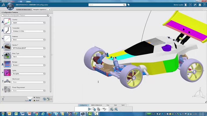
Task: Toggle the Refine mode option
Action: click(38, 98)
